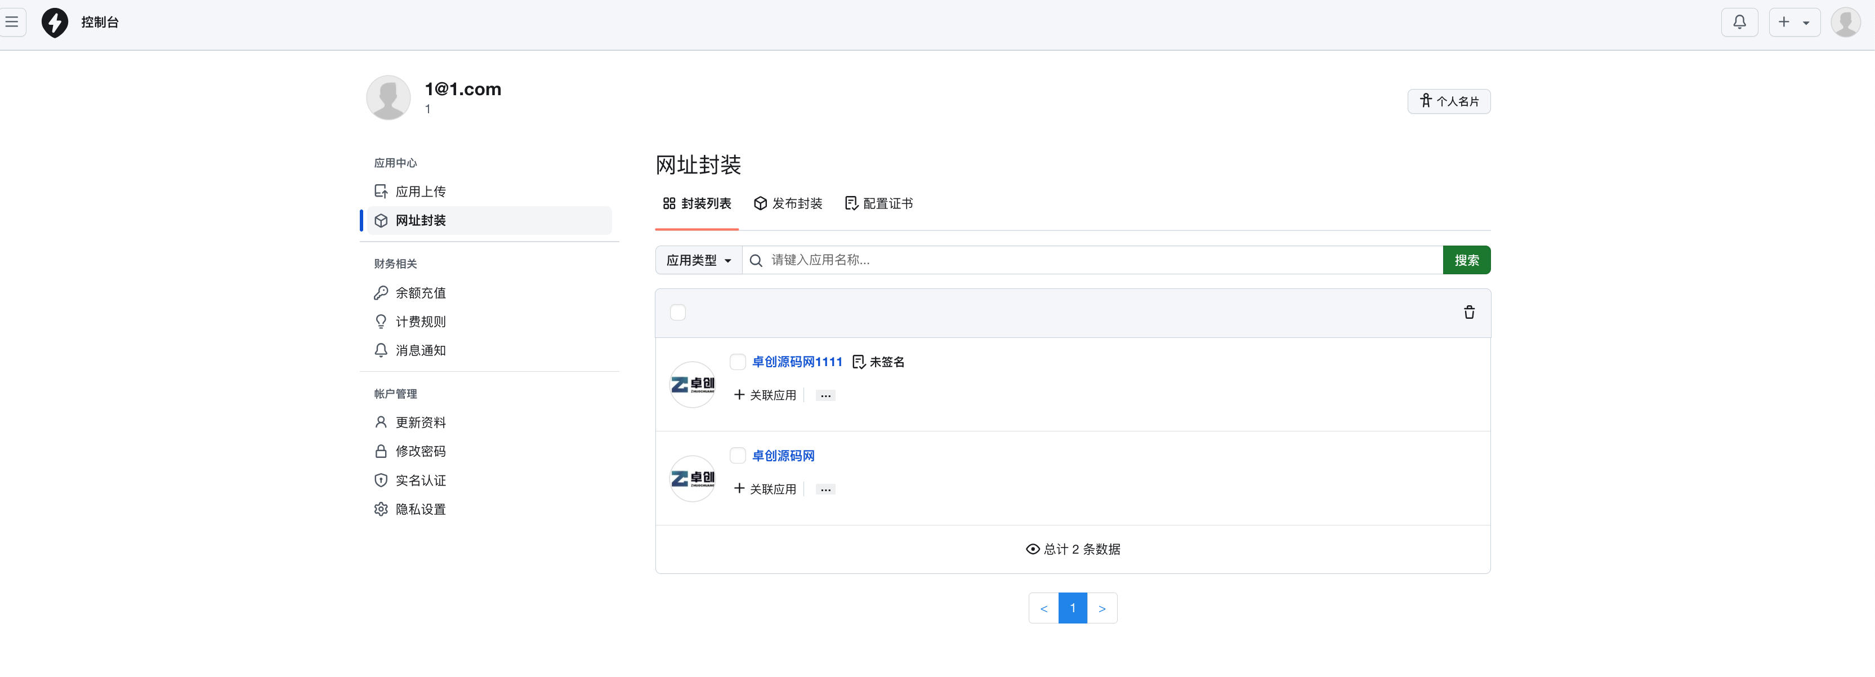Click the trash delete icon in list header

[1469, 312]
